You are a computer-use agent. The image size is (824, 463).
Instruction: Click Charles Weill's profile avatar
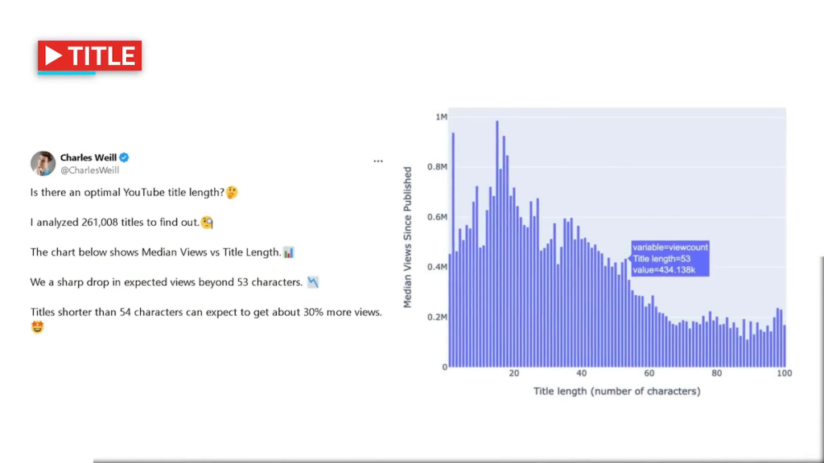[x=43, y=163]
